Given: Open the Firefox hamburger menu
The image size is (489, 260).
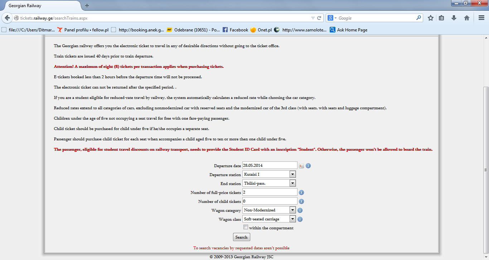Looking at the screenshot, I should (x=481, y=18).
